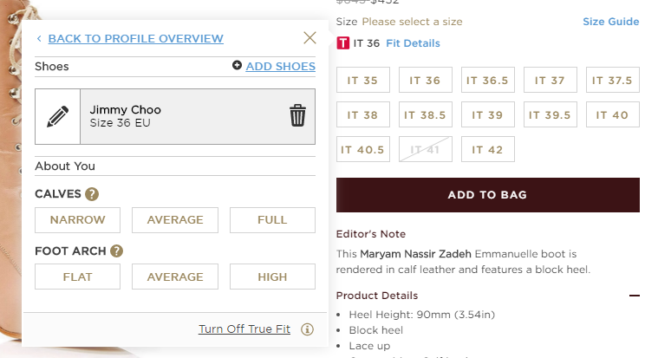Viewport: 658px width, 358px height.
Task: Click the pencil edit icon for Jimmy Choo
Action: 57,116
